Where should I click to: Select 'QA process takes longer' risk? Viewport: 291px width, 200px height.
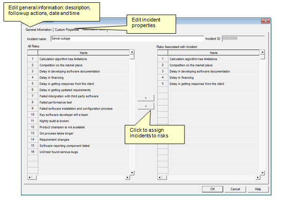pyautogui.click(x=84, y=133)
